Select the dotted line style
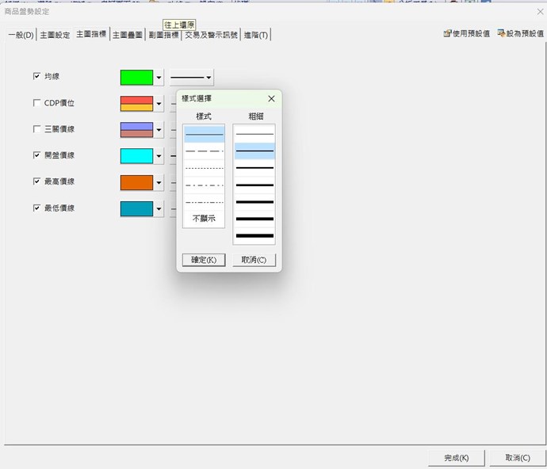The image size is (547, 469). [204, 168]
